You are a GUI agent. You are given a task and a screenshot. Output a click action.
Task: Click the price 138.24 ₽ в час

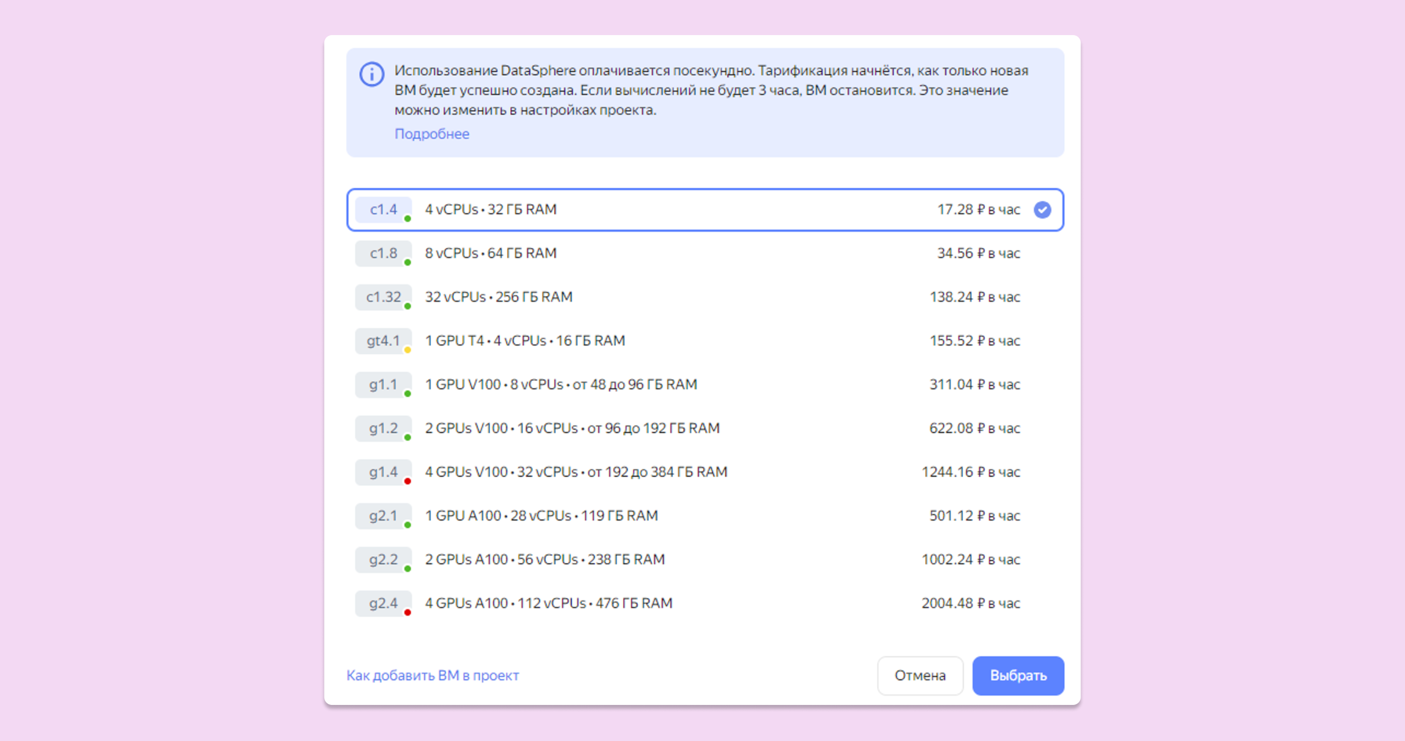(975, 297)
